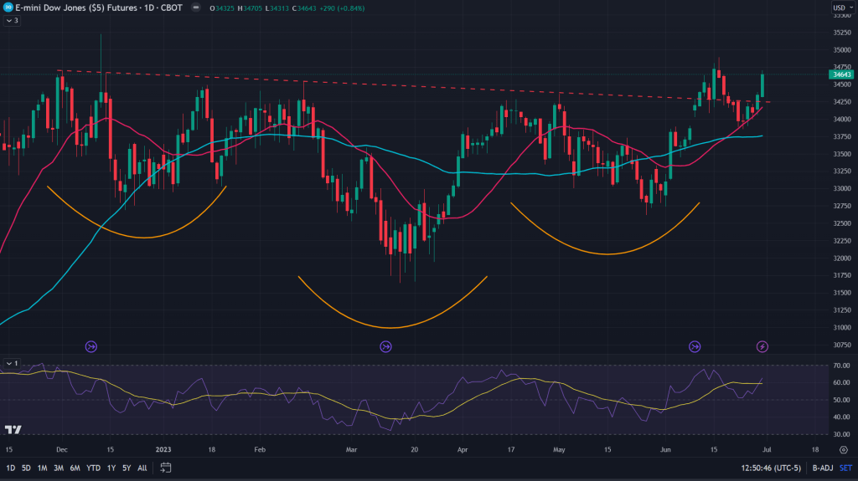Click the TradingView logo on the chart
The image size is (858, 481).
pos(13,430)
